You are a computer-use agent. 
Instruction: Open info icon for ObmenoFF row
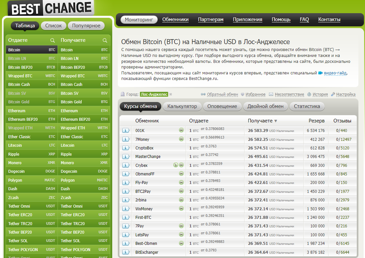126,174
